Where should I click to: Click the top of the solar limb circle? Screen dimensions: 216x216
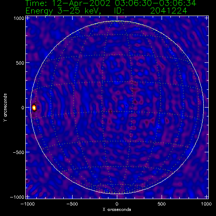click(117, 21)
